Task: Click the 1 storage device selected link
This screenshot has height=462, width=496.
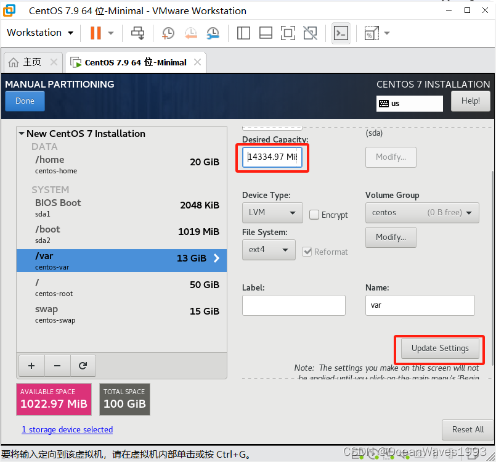Action: point(67,430)
